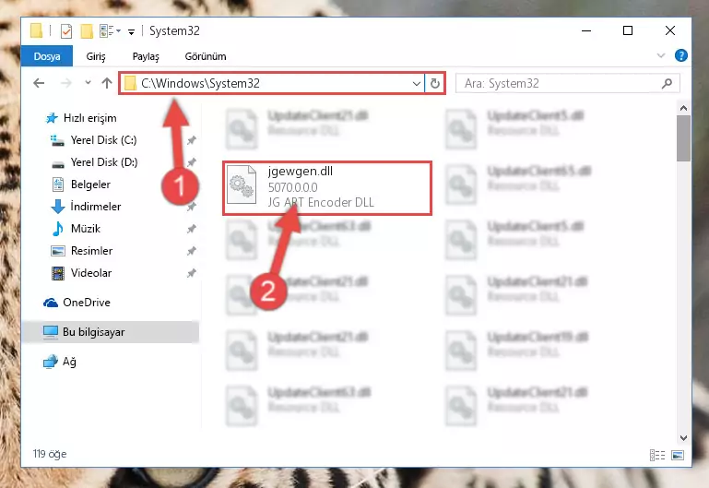Click the C:\Windows\System32 address path
709x488 pixels.
click(x=200, y=83)
